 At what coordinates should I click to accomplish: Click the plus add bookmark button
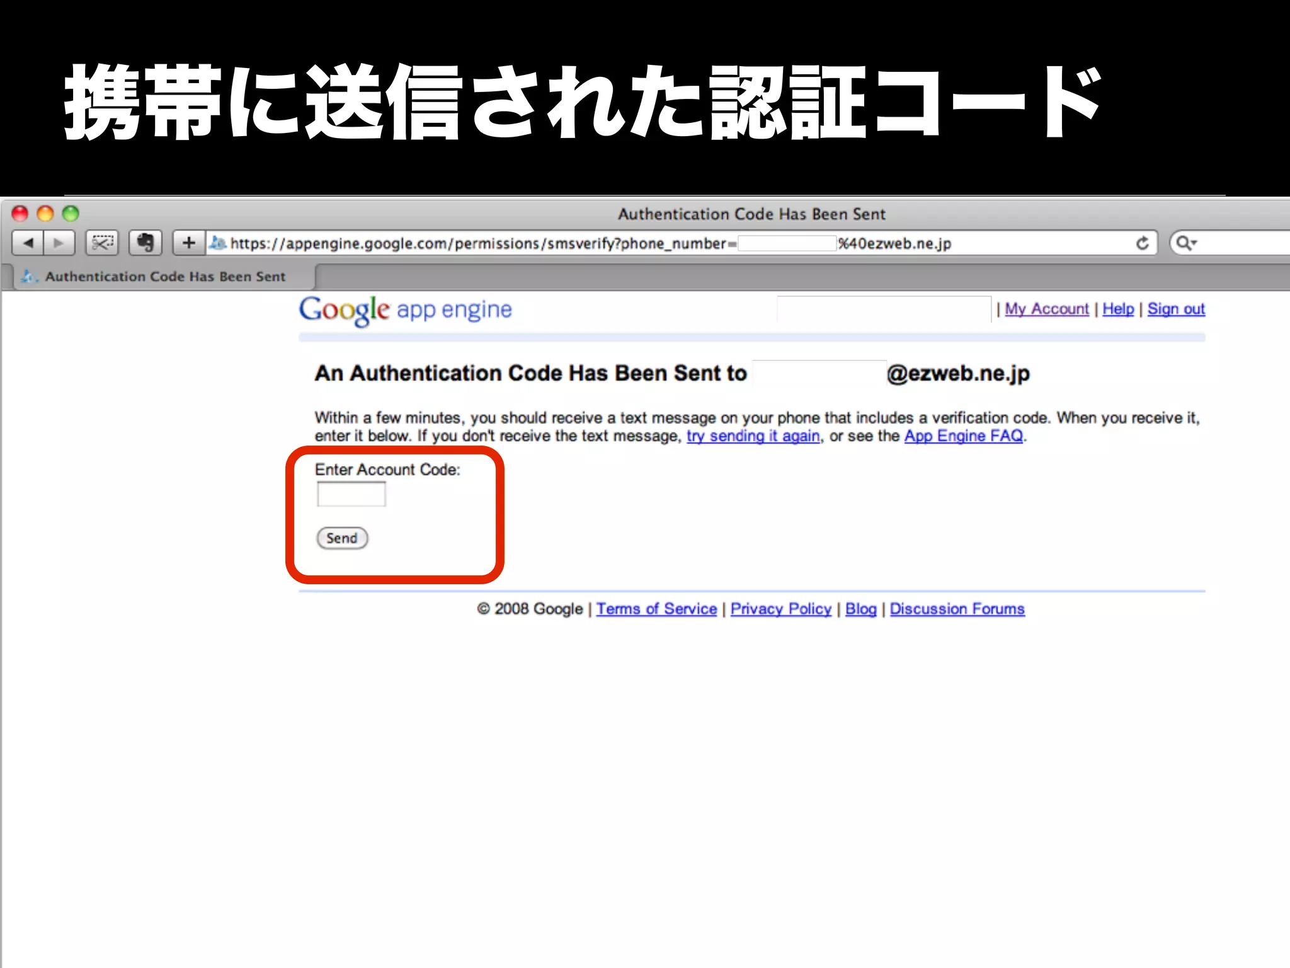[188, 243]
